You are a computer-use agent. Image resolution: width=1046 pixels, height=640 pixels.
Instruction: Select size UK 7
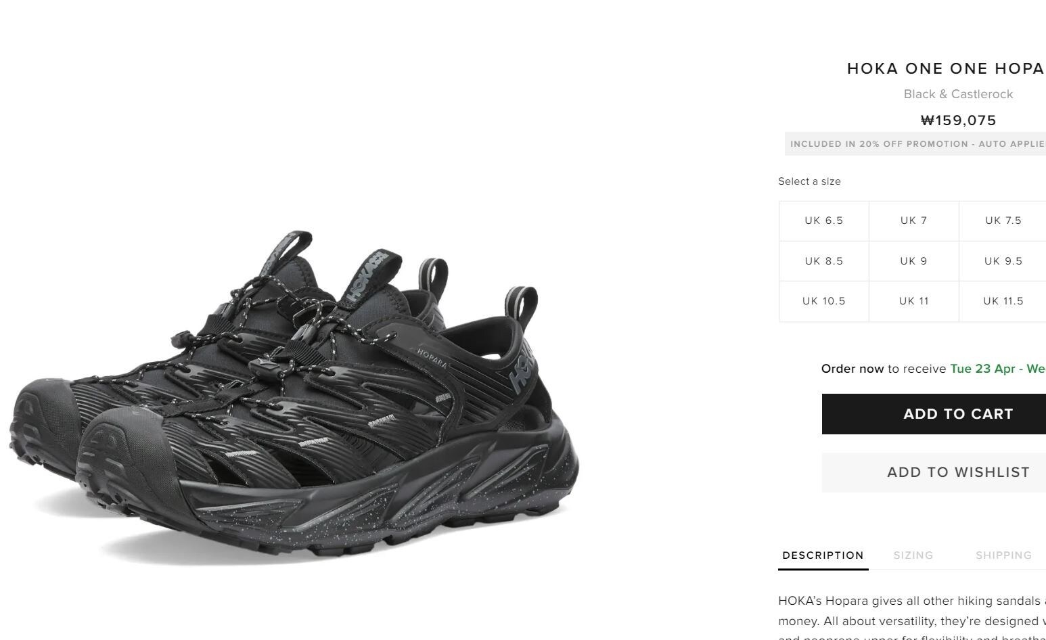click(x=914, y=221)
